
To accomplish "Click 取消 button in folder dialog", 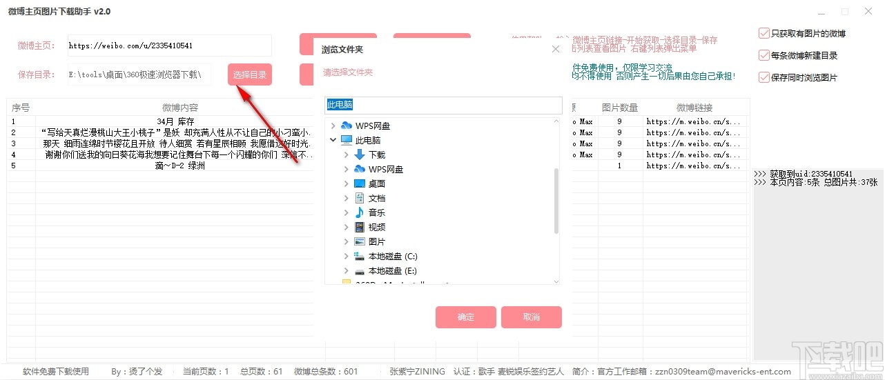I will (x=532, y=317).
